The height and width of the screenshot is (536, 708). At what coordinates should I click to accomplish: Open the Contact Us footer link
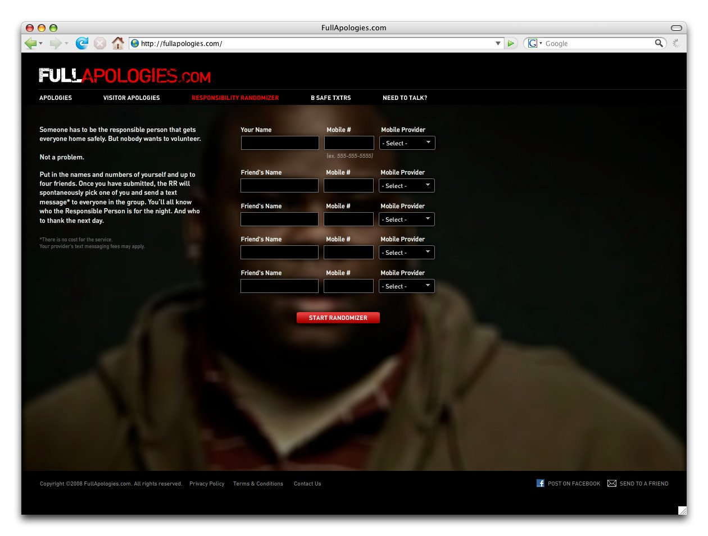point(307,484)
